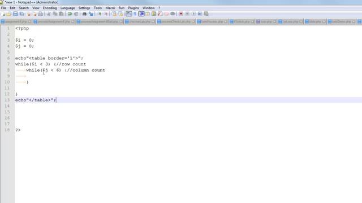Select line 13 via its line number
This screenshot has height=203, width=362.
tap(7, 100)
